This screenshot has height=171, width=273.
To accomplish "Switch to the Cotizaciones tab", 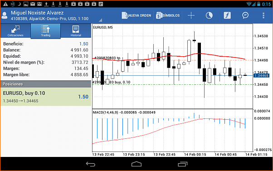I will coord(15,31).
